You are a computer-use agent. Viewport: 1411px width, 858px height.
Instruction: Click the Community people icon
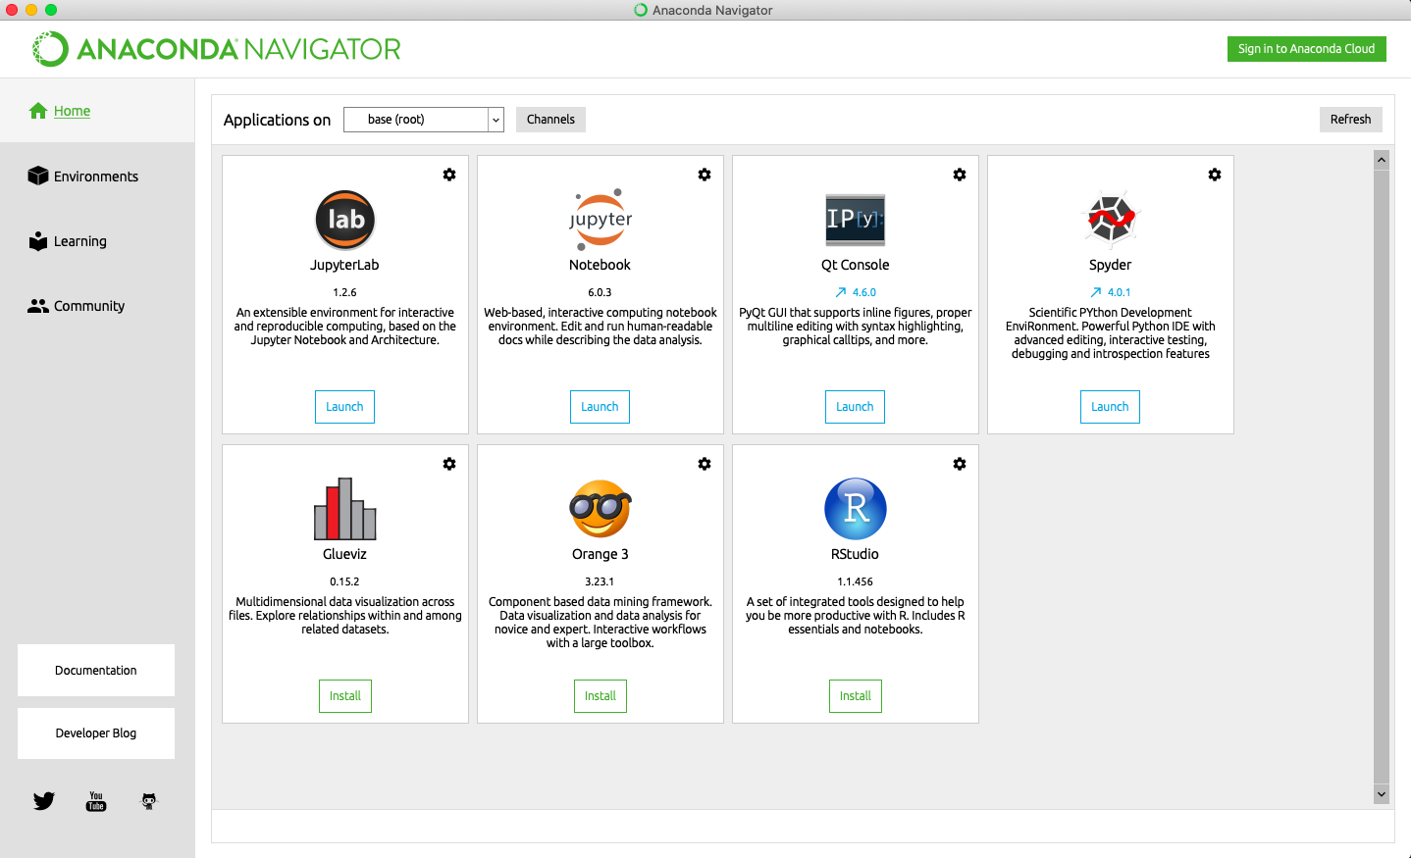click(38, 306)
